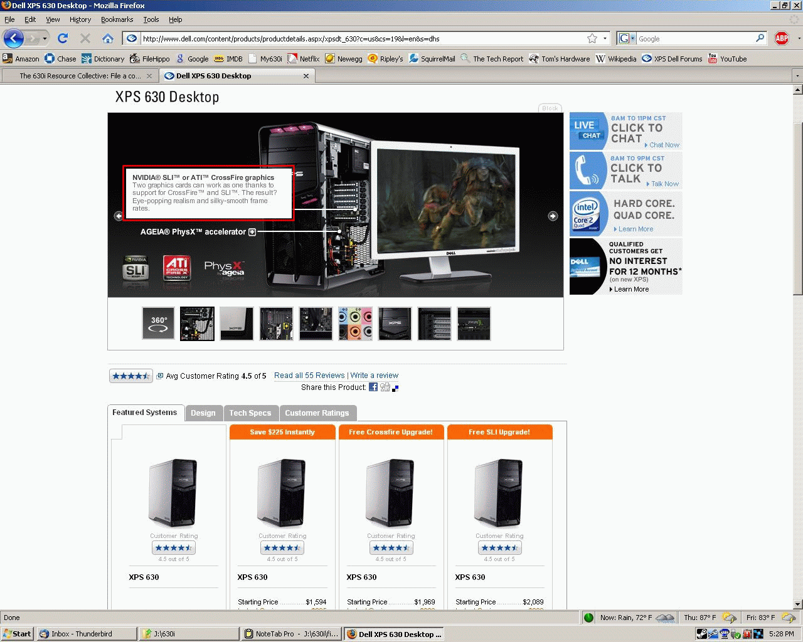Open the Chase bookmark
The image size is (803, 642).
click(60, 58)
